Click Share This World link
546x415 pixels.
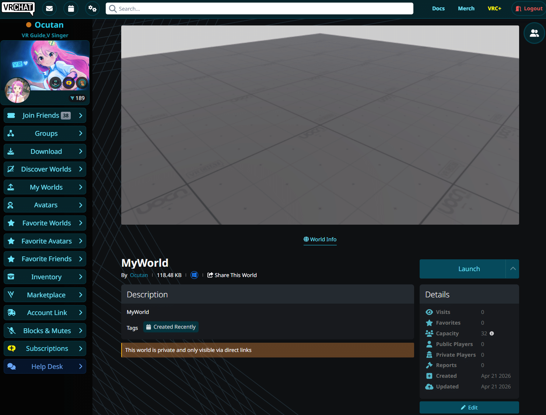pyautogui.click(x=232, y=275)
